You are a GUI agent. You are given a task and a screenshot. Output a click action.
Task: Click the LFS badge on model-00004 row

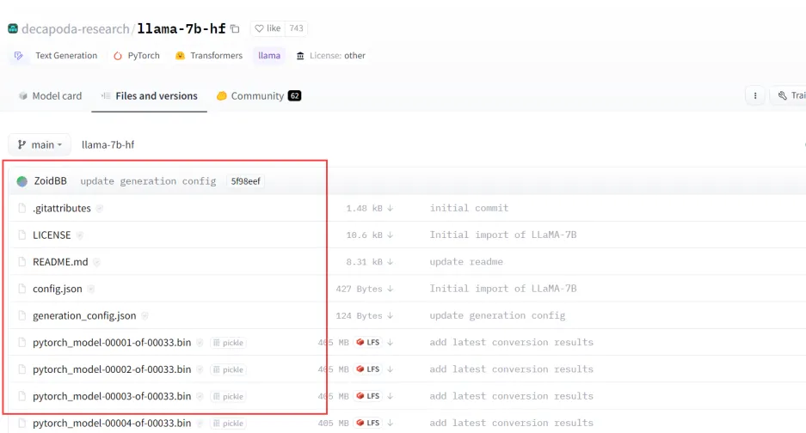point(367,423)
